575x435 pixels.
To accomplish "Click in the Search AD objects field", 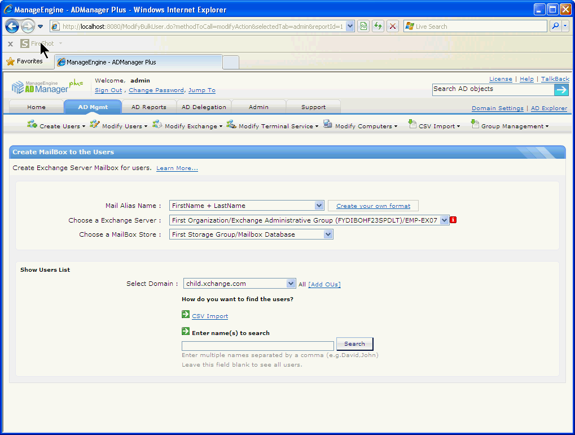I will point(493,89).
